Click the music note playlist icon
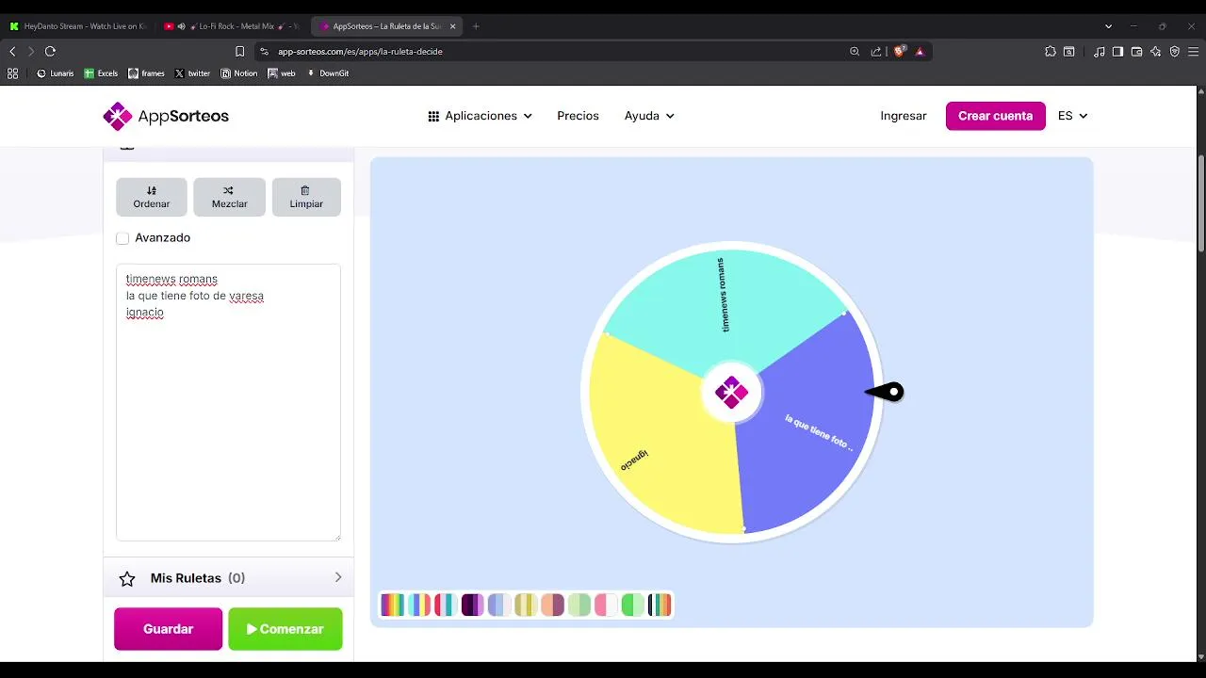 (1099, 52)
